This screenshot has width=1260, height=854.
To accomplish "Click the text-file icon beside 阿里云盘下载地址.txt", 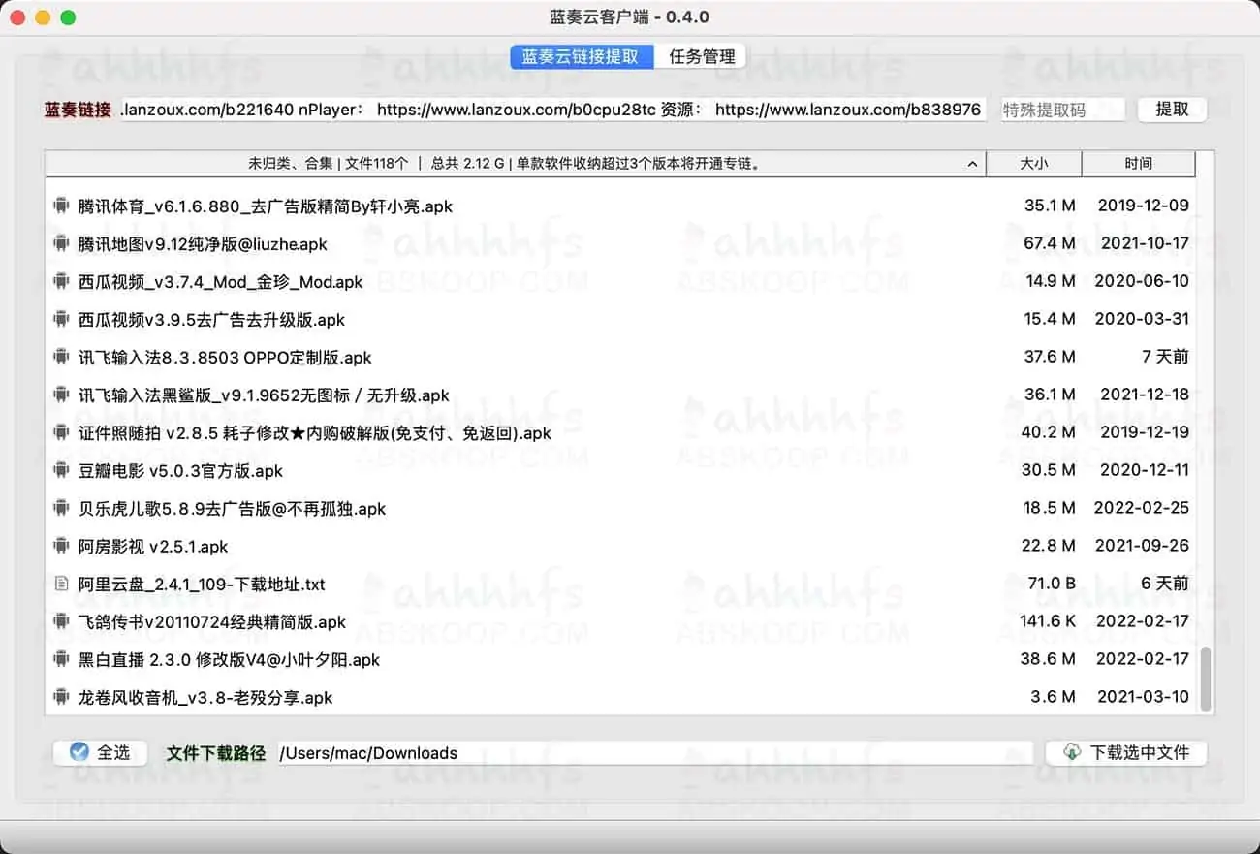I will point(61,584).
